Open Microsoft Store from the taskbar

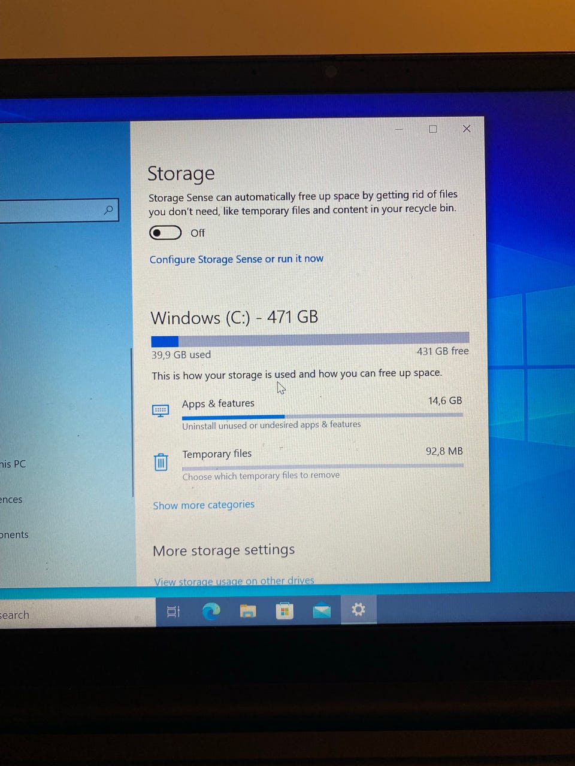285,611
